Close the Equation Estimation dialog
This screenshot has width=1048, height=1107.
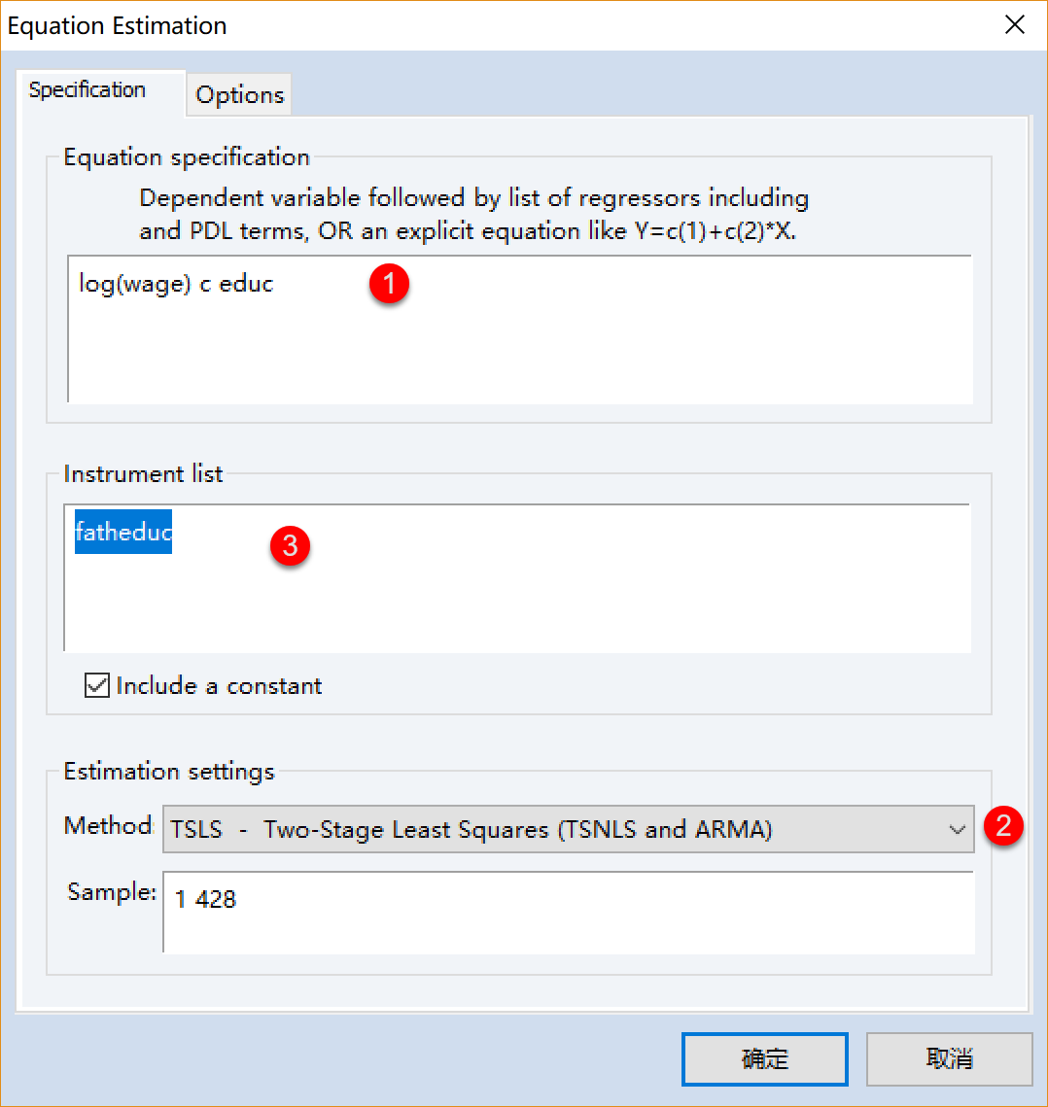1014,25
